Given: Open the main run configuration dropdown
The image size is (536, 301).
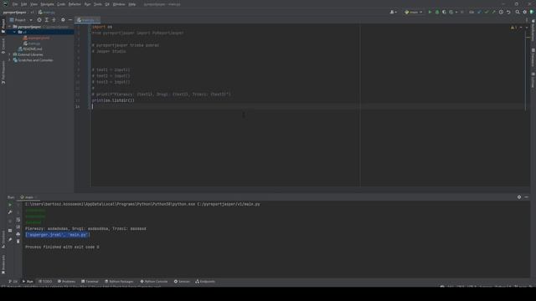Looking at the screenshot, I should click(x=413, y=12).
